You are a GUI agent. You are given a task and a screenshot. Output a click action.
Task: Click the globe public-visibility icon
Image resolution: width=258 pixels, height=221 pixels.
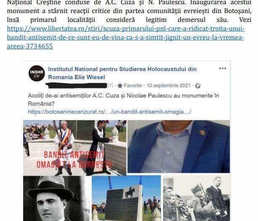pyautogui.click(x=198, y=86)
